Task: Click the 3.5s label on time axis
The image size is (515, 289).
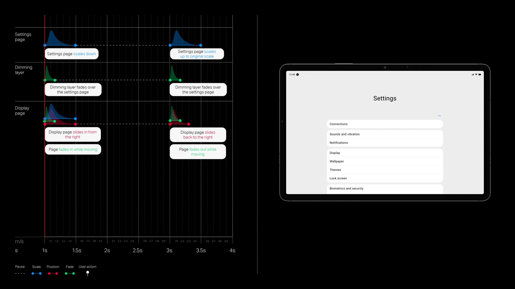Action: tap(201, 250)
